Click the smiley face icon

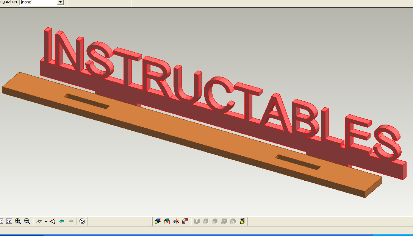click(82, 221)
